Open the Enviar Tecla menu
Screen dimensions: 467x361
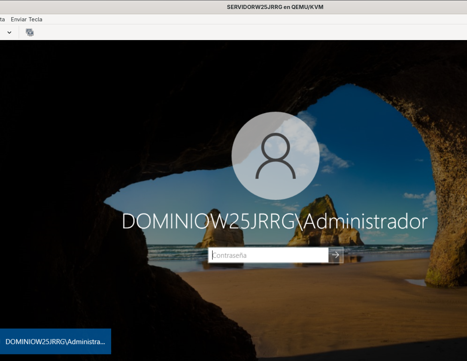pos(27,19)
